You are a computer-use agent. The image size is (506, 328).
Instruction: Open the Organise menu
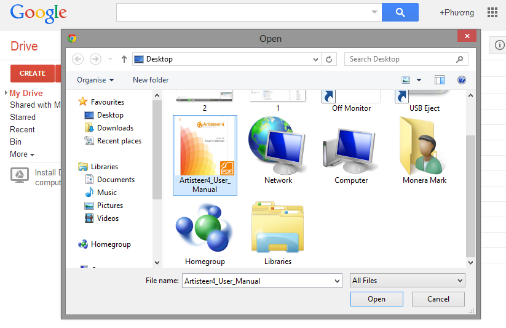pyautogui.click(x=95, y=80)
